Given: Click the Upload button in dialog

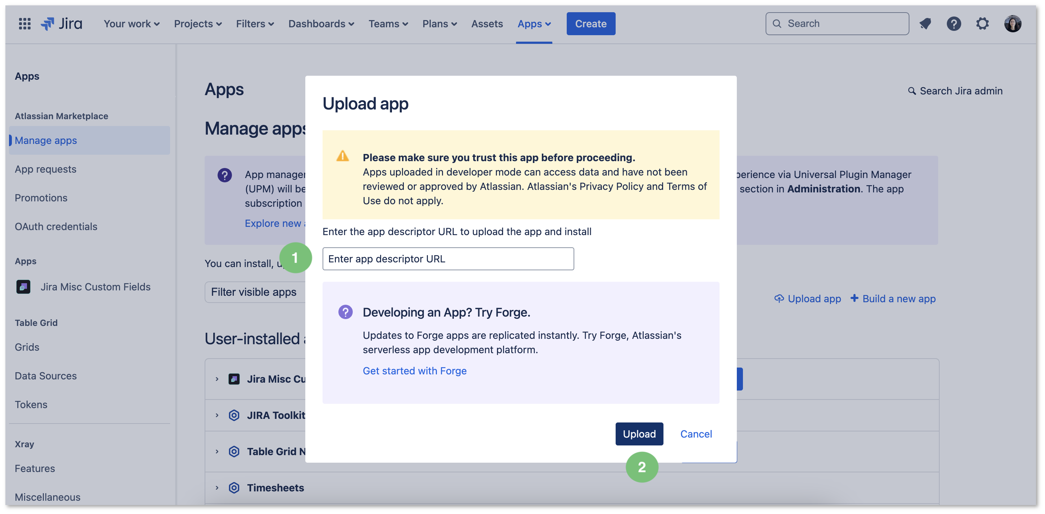Looking at the screenshot, I should tap(639, 434).
